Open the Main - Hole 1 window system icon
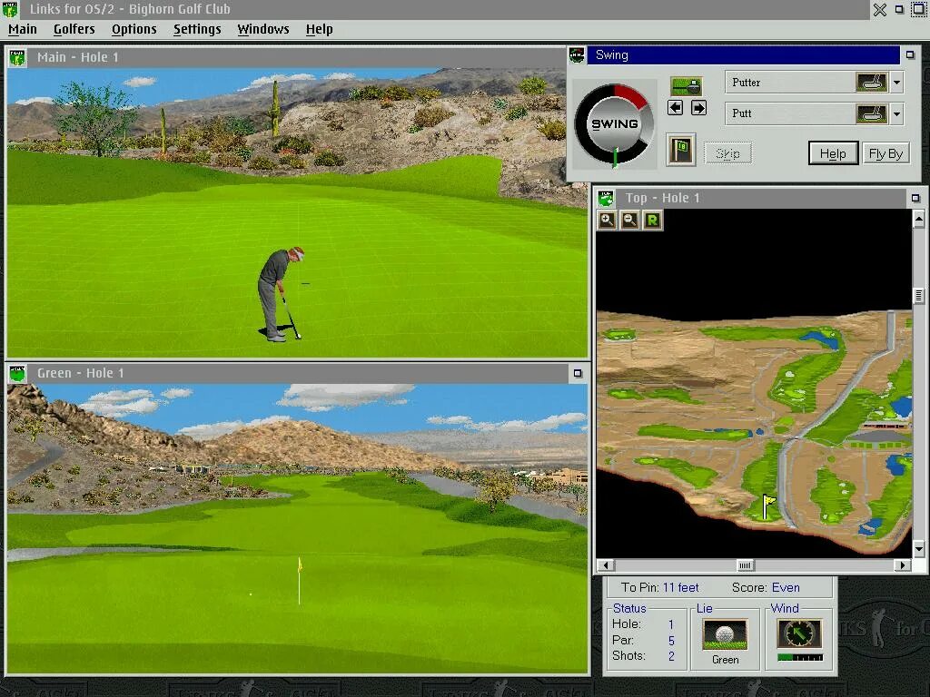Viewport: 930px width, 697px height. (17, 57)
